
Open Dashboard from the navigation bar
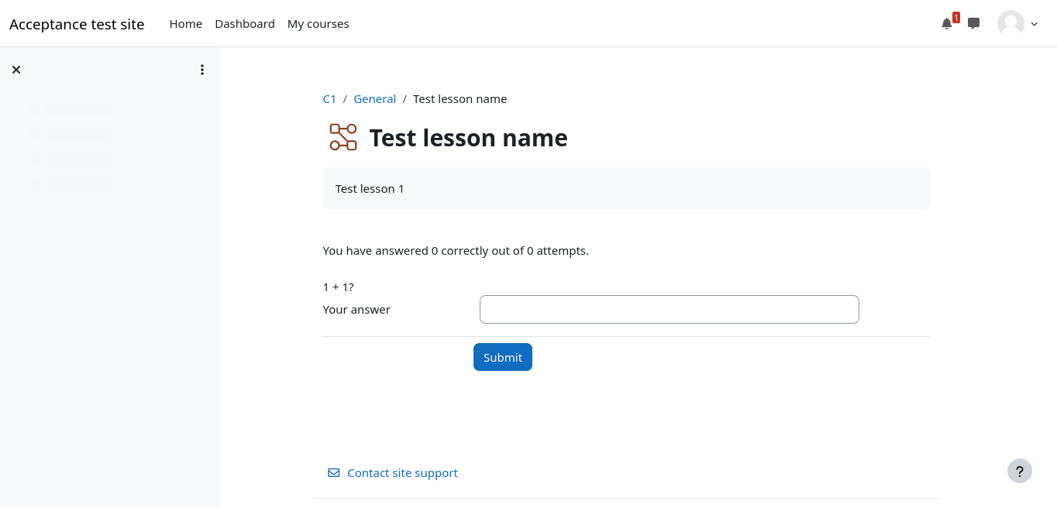(245, 24)
